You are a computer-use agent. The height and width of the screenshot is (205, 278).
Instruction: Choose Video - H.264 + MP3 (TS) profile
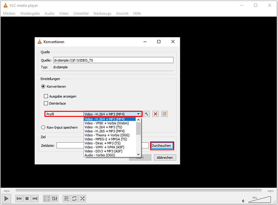(x=110, y=127)
